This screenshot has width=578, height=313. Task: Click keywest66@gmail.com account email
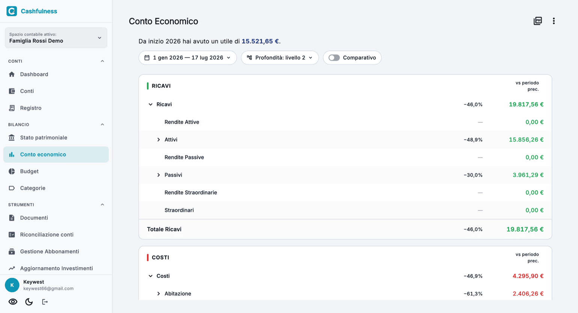point(48,289)
